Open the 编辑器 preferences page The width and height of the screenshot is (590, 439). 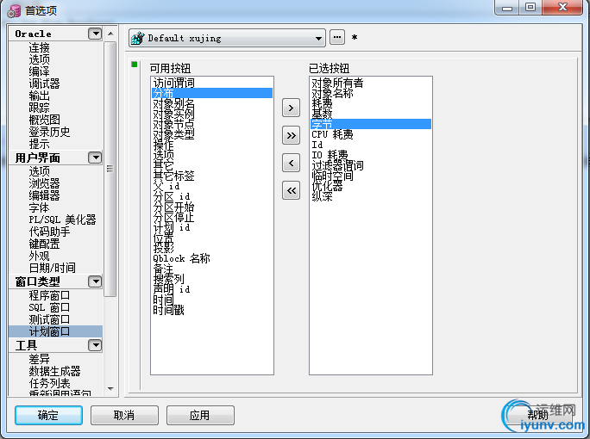[x=44, y=195]
